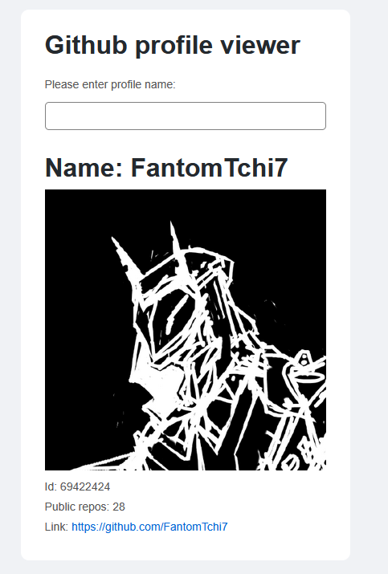Viewport: 388px width, 574px height.
Task: Click the "Public repos: 28" text line
Action: coord(85,507)
